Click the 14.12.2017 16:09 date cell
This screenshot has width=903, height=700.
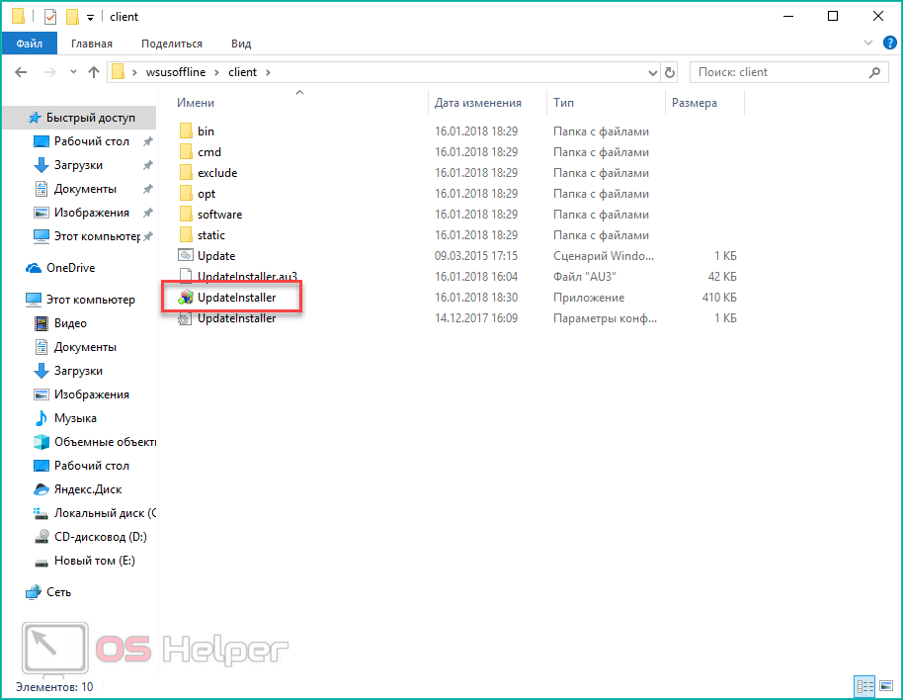pyautogui.click(x=476, y=318)
